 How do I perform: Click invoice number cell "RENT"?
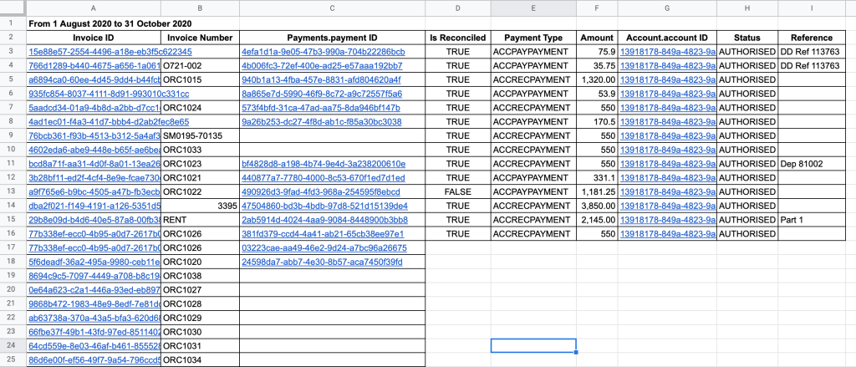(x=201, y=220)
